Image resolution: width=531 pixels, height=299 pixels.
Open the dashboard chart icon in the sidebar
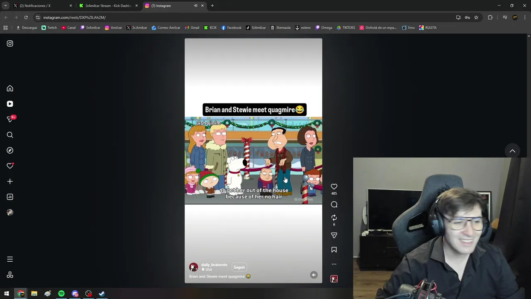click(x=10, y=197)
